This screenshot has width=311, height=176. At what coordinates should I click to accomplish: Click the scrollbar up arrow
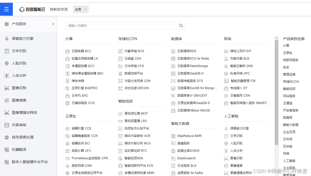[277, 38]
